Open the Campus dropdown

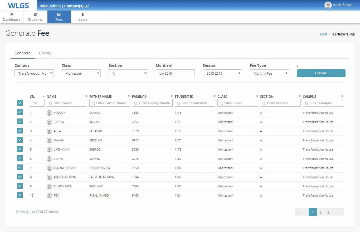coord(34,74)
